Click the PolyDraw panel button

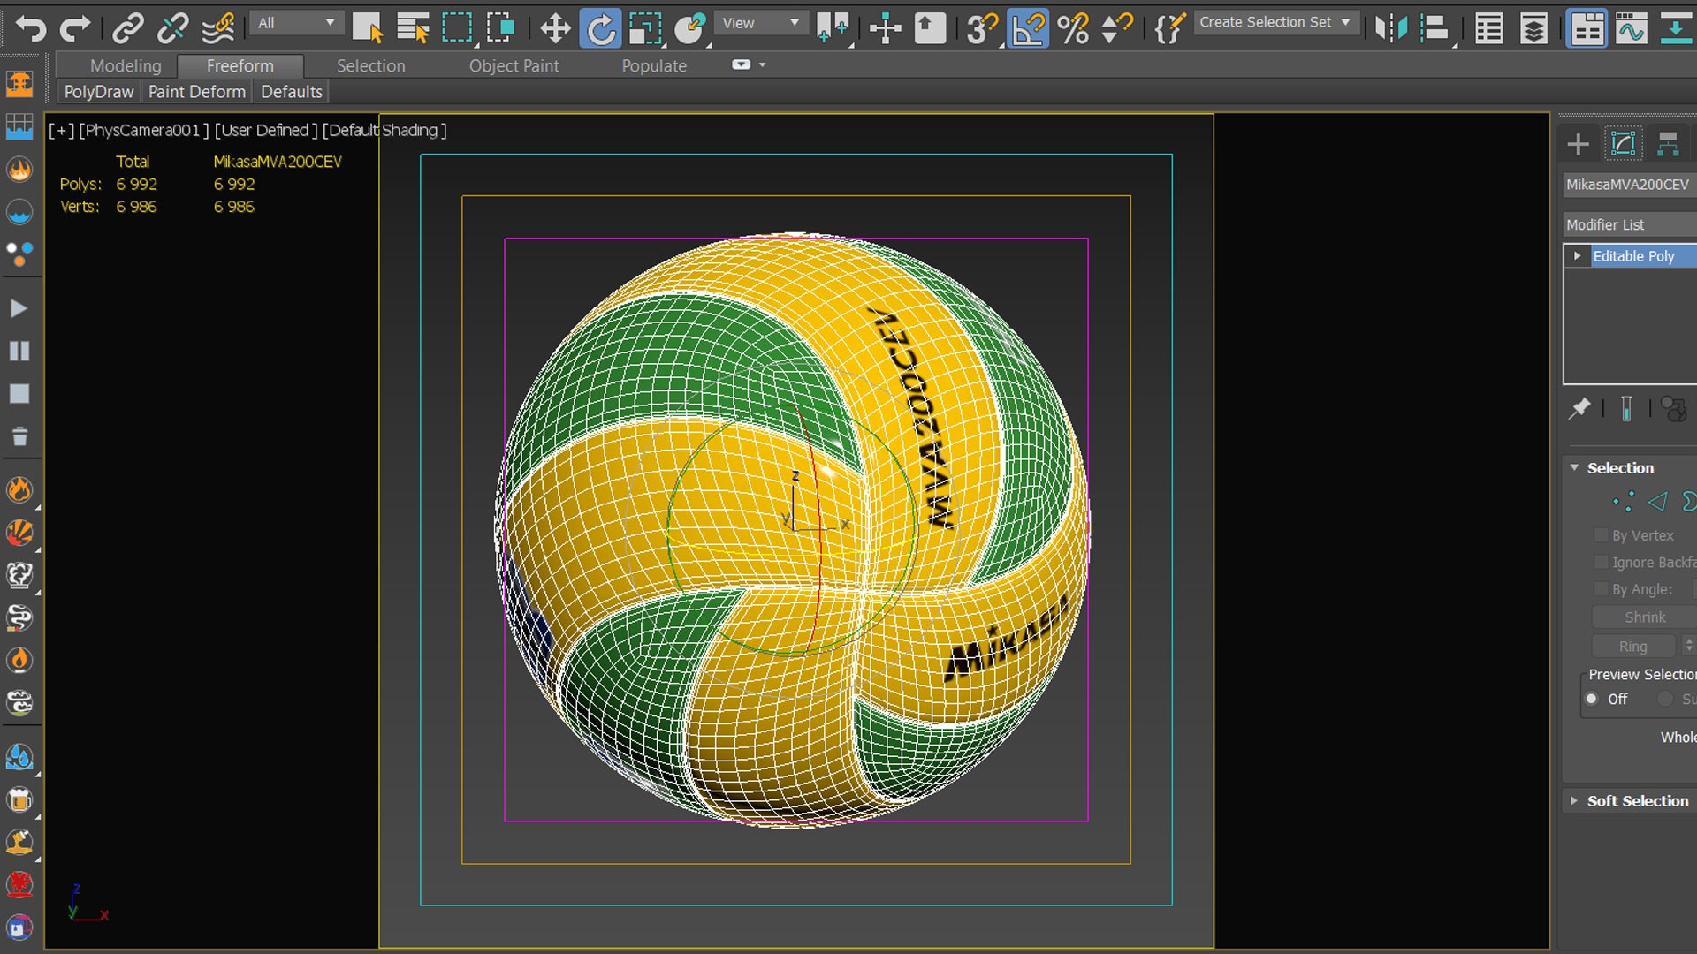pos(98,91)
